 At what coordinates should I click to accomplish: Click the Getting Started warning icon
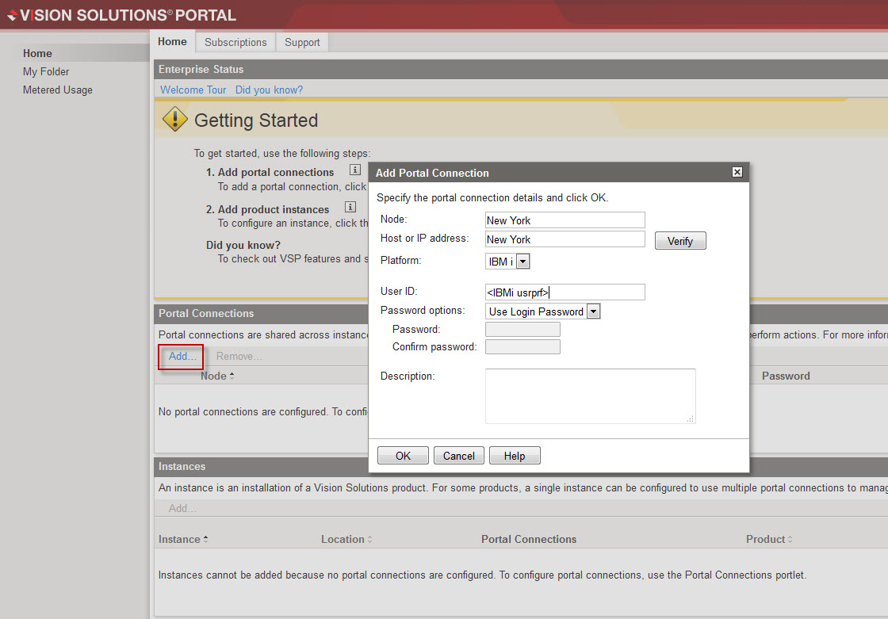click(175, 119)
